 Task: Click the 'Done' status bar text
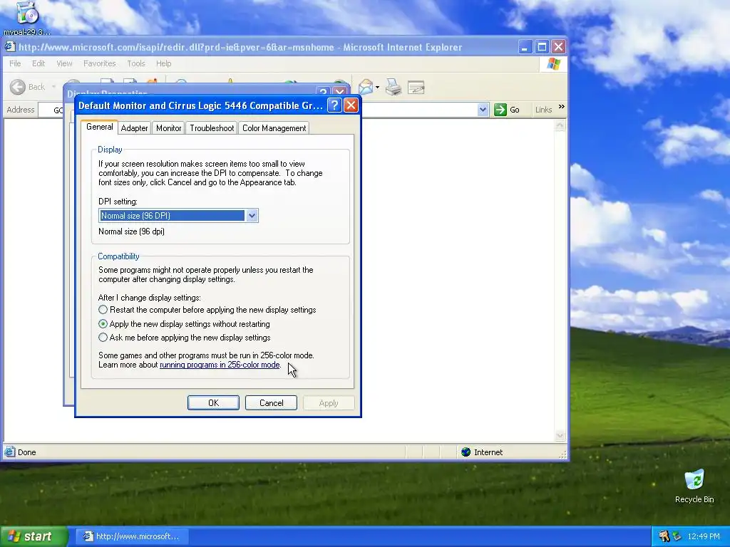26,452
